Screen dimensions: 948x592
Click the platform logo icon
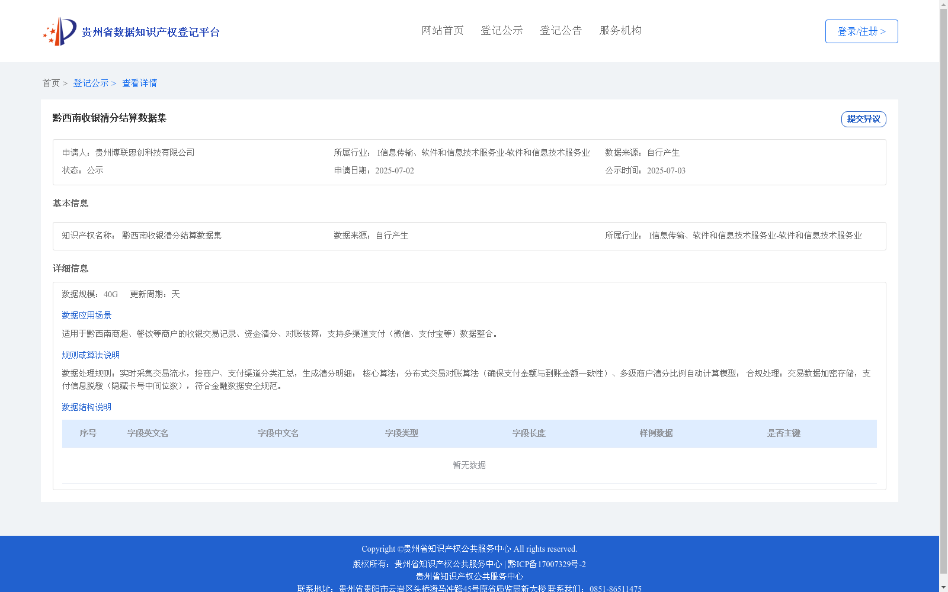click(60, 31)
